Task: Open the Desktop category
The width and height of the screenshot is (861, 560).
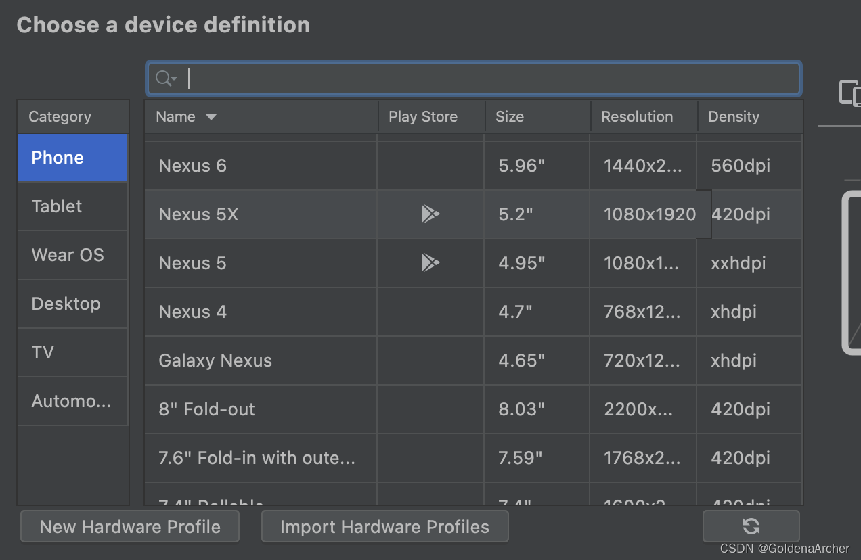Action: [x=72, y=304]
